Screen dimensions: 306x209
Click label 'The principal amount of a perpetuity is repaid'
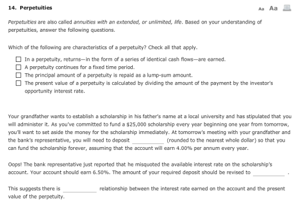(109, 75)
